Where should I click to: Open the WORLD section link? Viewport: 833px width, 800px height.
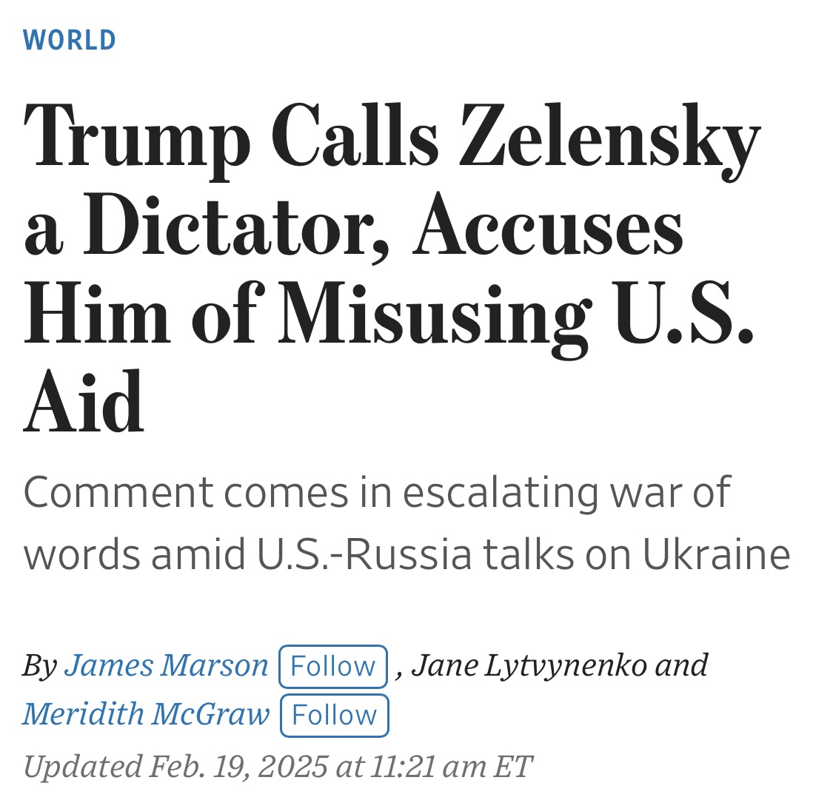point(70,40)
